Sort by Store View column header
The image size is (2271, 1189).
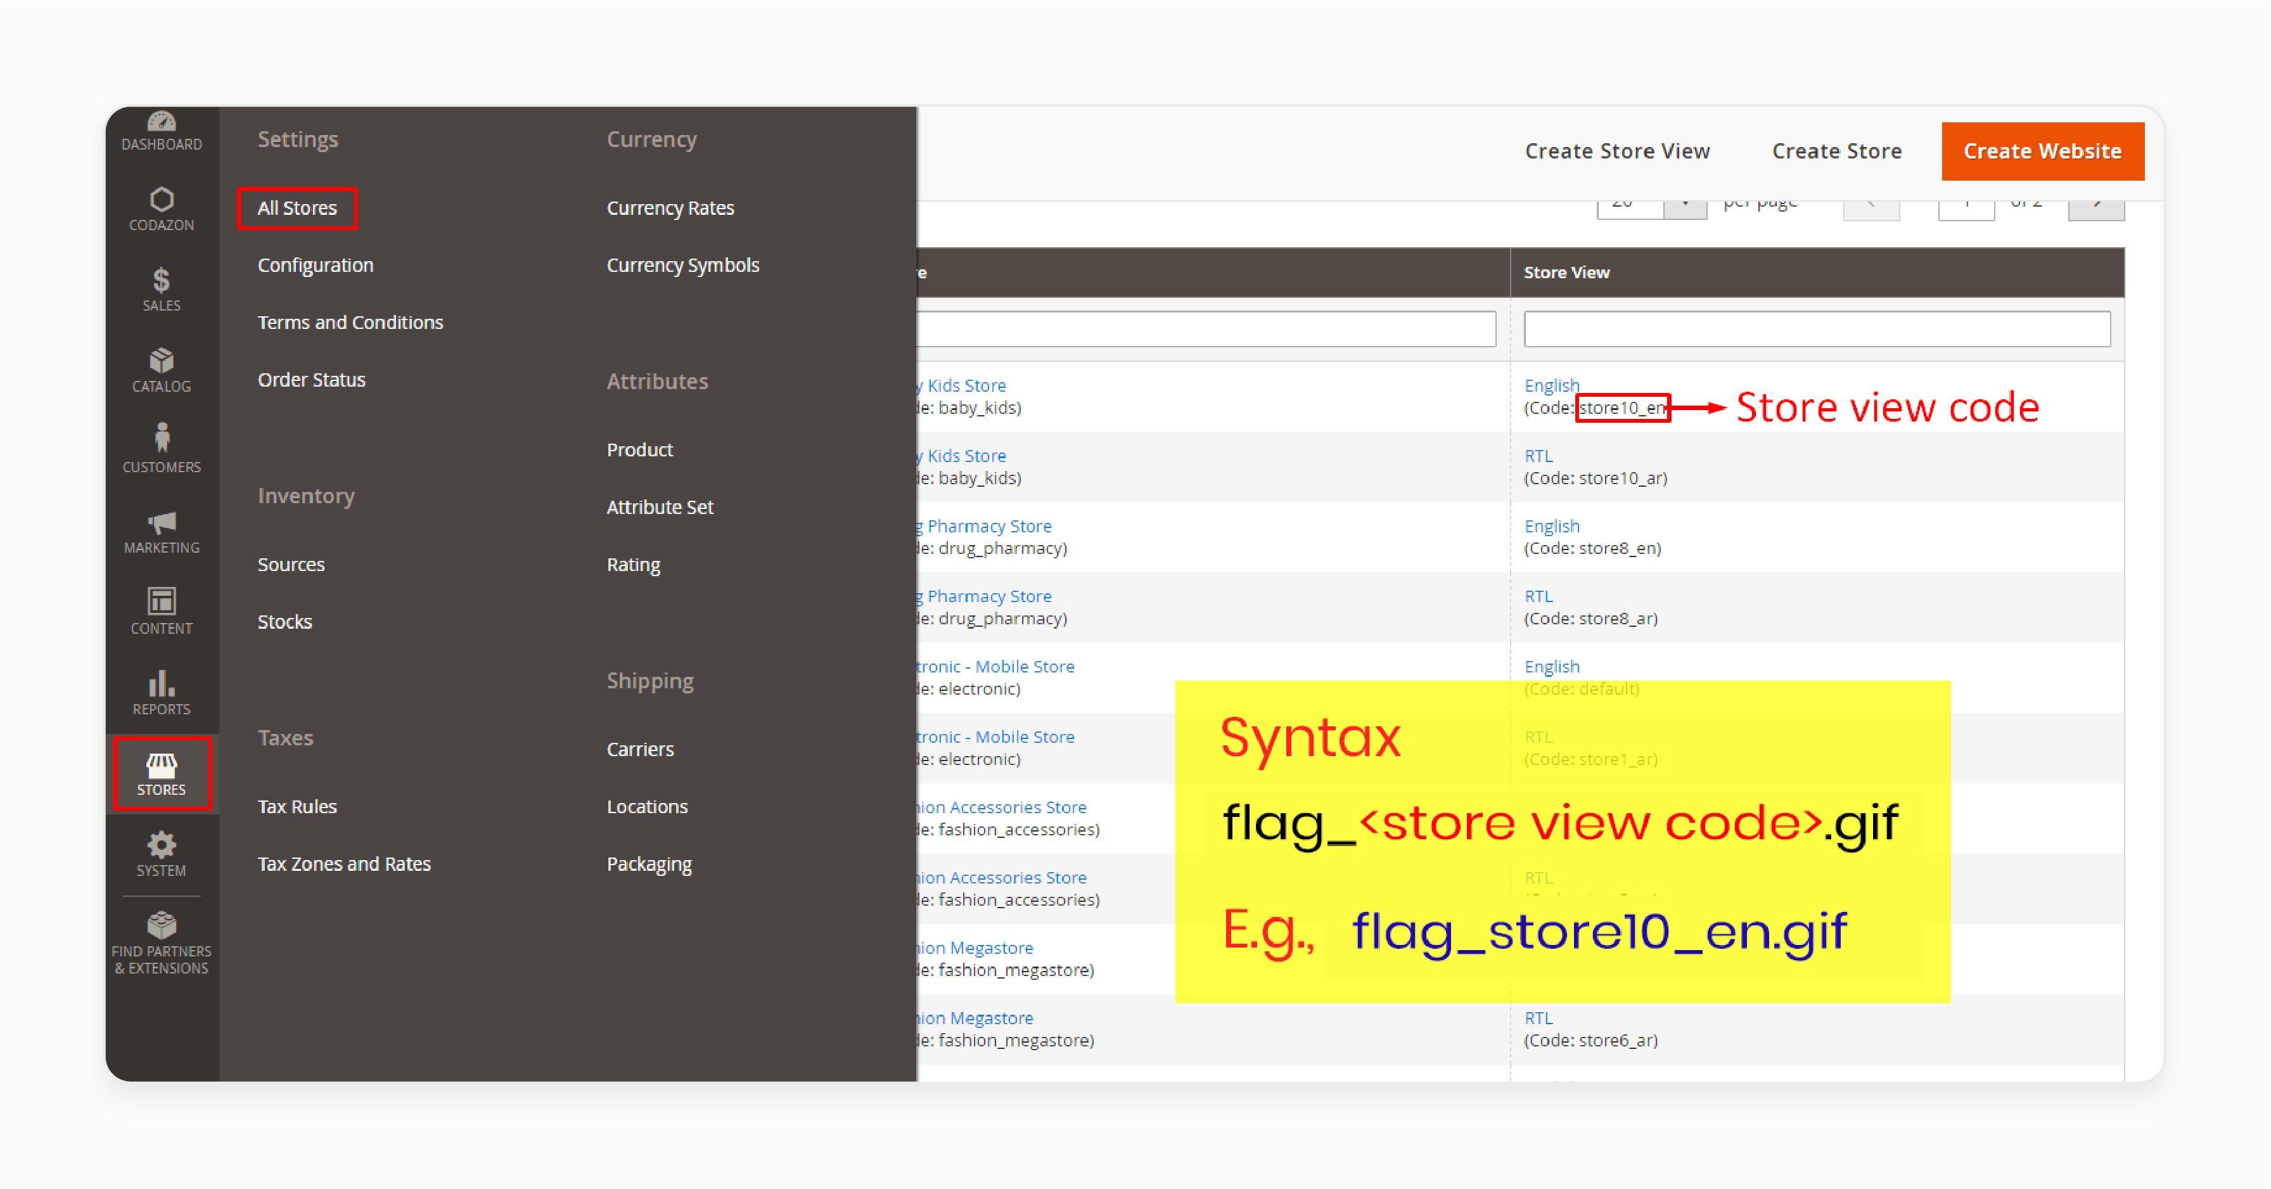(1566, 273)
